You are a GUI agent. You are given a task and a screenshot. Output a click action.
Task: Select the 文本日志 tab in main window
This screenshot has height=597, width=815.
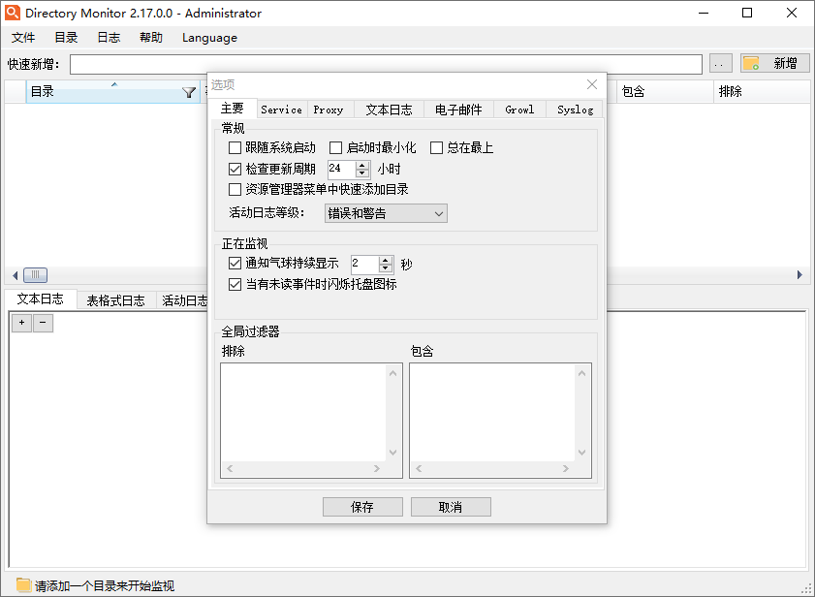coord(41,299)
